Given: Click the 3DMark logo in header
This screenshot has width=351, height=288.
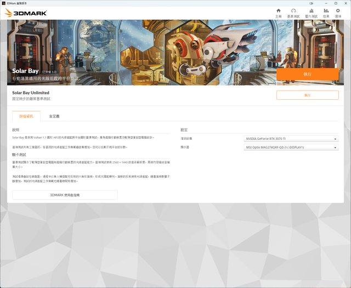Looking at the screenshot, I should (26, 12).
